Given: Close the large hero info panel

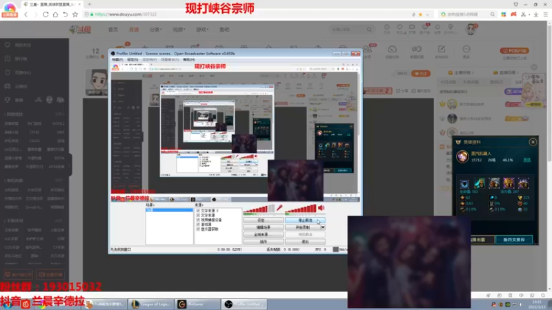Looking at the screenshot, I should click(x=533, y=142).
